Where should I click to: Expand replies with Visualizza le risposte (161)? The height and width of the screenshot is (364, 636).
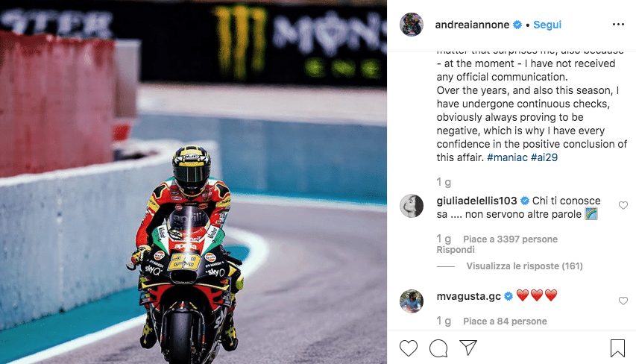(524, 266)
